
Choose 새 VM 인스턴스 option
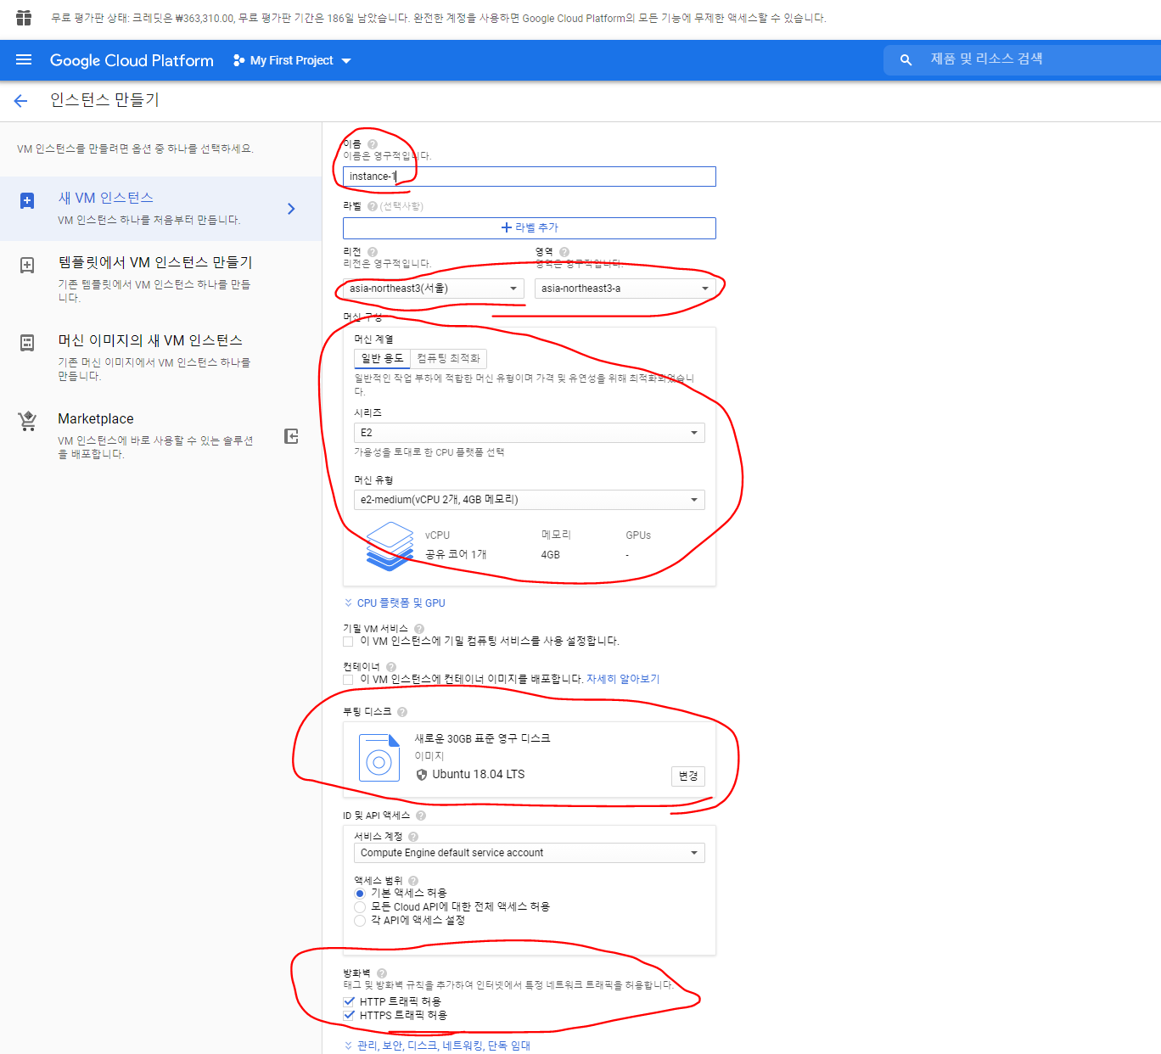[160, 209]
